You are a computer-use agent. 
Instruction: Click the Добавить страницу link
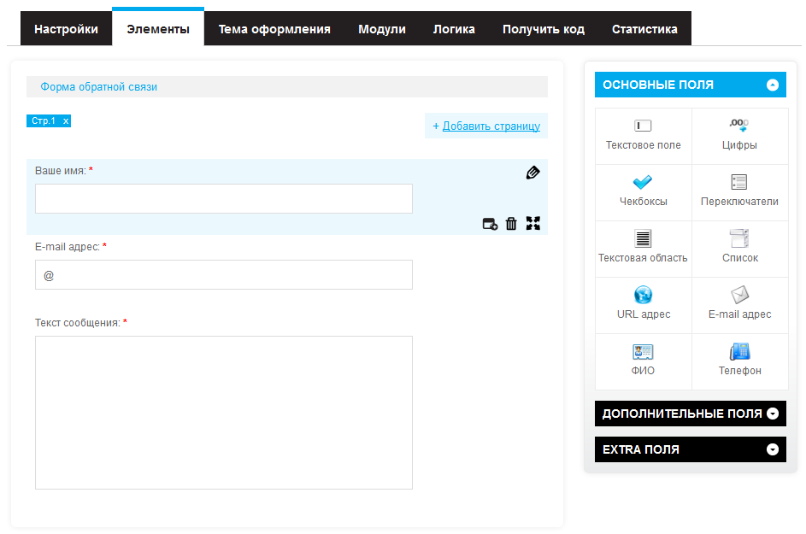coord(491,126)
